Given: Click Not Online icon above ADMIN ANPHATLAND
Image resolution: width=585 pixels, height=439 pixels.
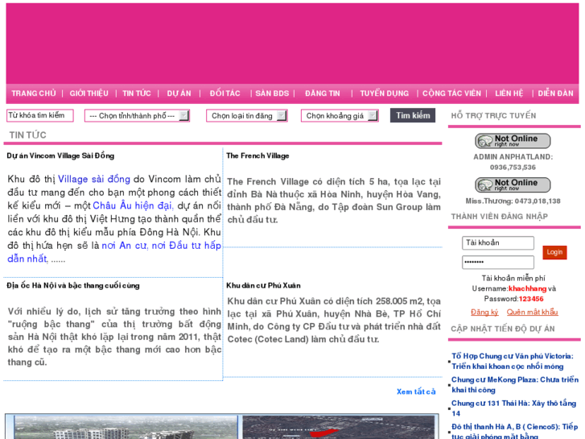Looking at the screenshot, I should point(513,141).
